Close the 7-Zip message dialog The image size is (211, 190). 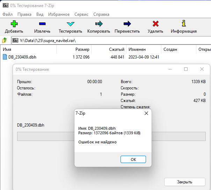click(x=146, y=113)
